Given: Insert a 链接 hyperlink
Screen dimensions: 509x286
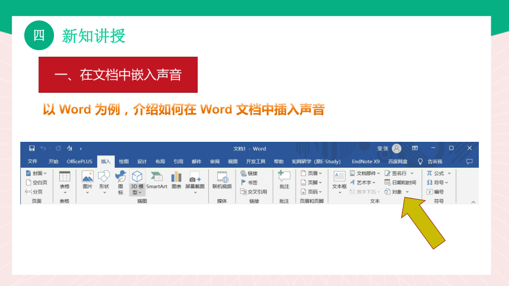Looking at the screenshot, I should click(249, 173).
